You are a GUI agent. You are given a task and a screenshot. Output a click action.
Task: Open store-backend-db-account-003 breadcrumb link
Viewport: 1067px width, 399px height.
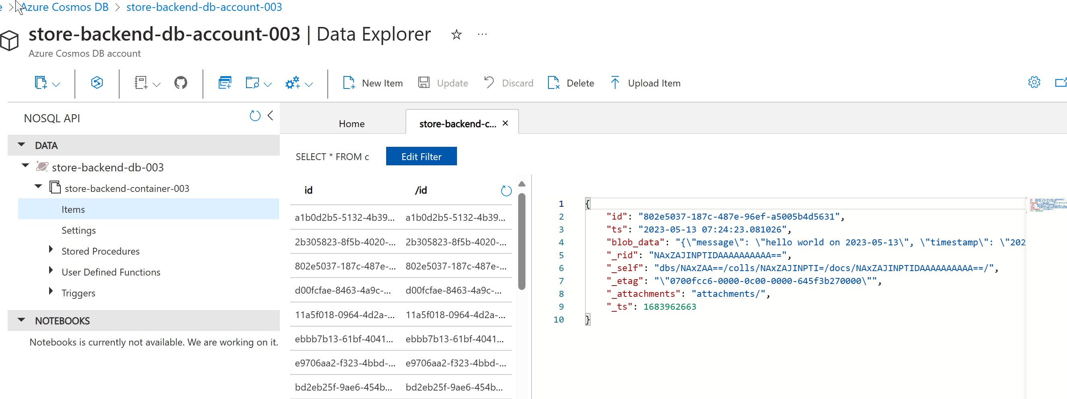point(204,7)
